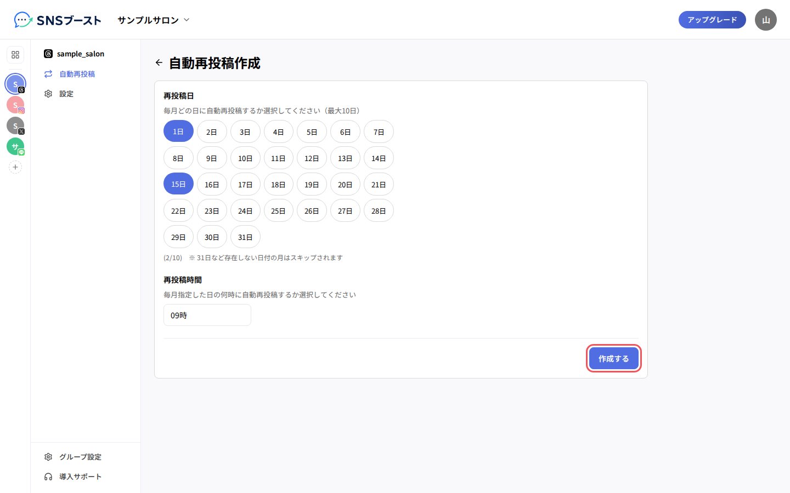This screenshot has width=790, height=493.
Task: Toggle the 10日 day chip
Action: click(x=245, y=158)
